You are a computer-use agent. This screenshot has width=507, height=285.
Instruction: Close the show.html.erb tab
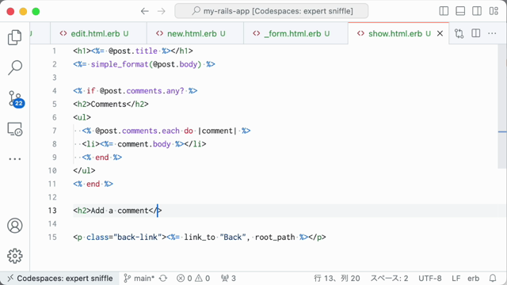[440, 33]
